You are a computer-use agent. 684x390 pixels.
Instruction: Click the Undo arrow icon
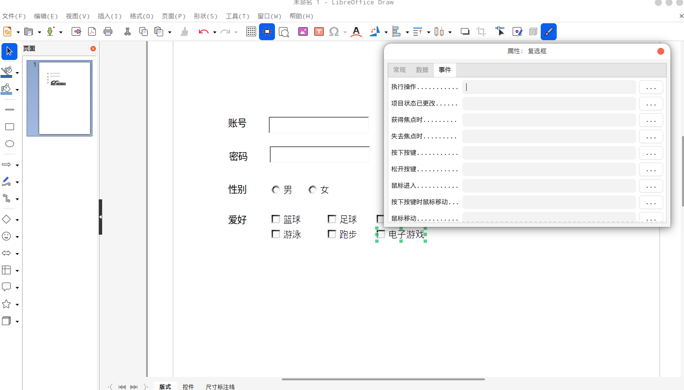coord(203,32)
